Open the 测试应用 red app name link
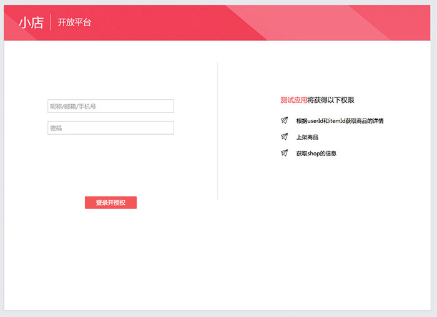437x317 pixels. (x=293, y=100)
